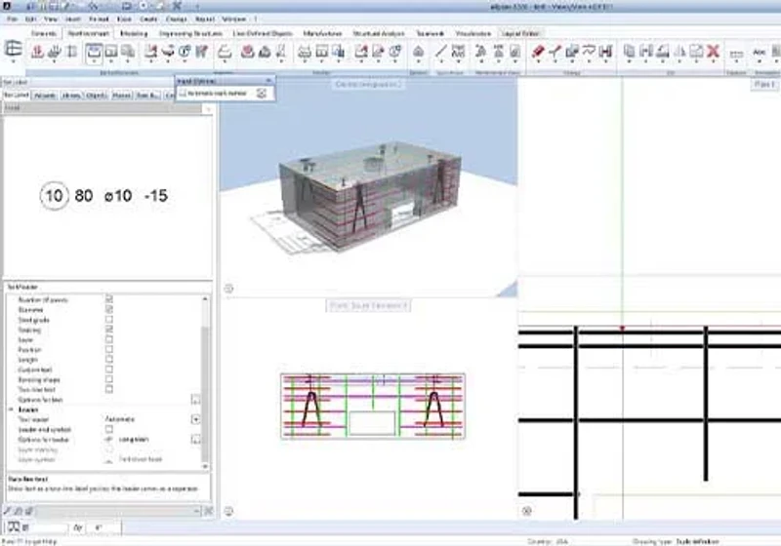This screenshot has width=781, height=546.
Task: Toggle Leader end symbol checkbox
Action: tap(109, 429)
